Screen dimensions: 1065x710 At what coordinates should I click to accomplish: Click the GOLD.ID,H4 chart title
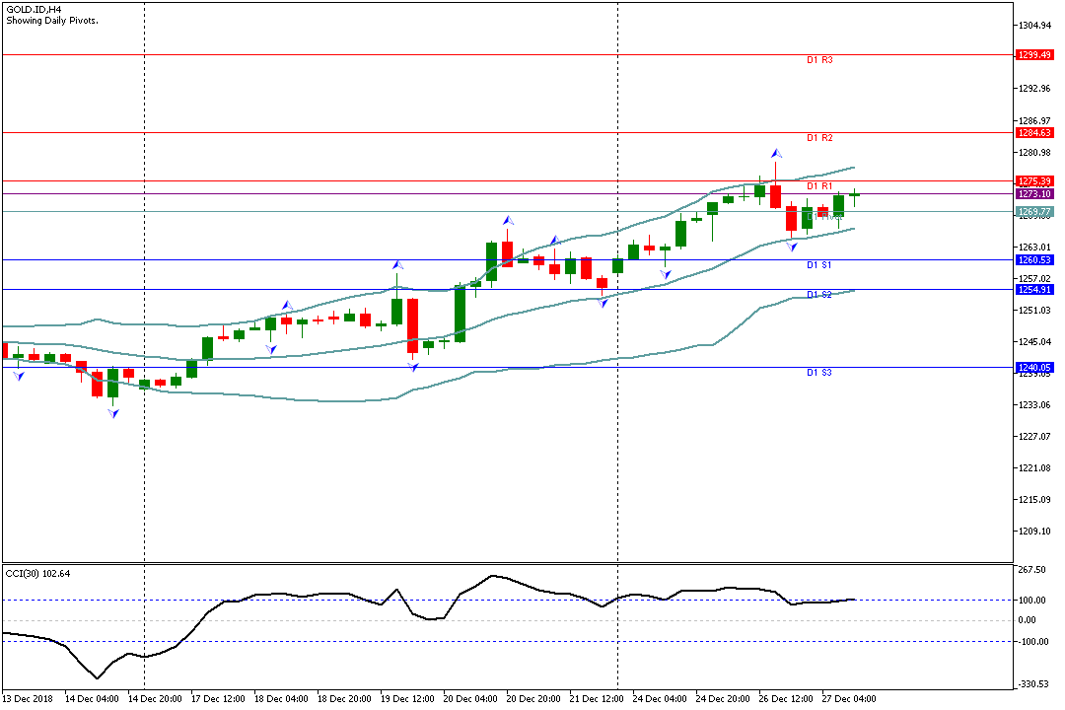pos(34,10)
